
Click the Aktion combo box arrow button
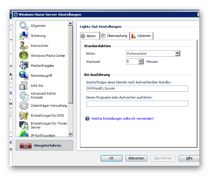178,54
